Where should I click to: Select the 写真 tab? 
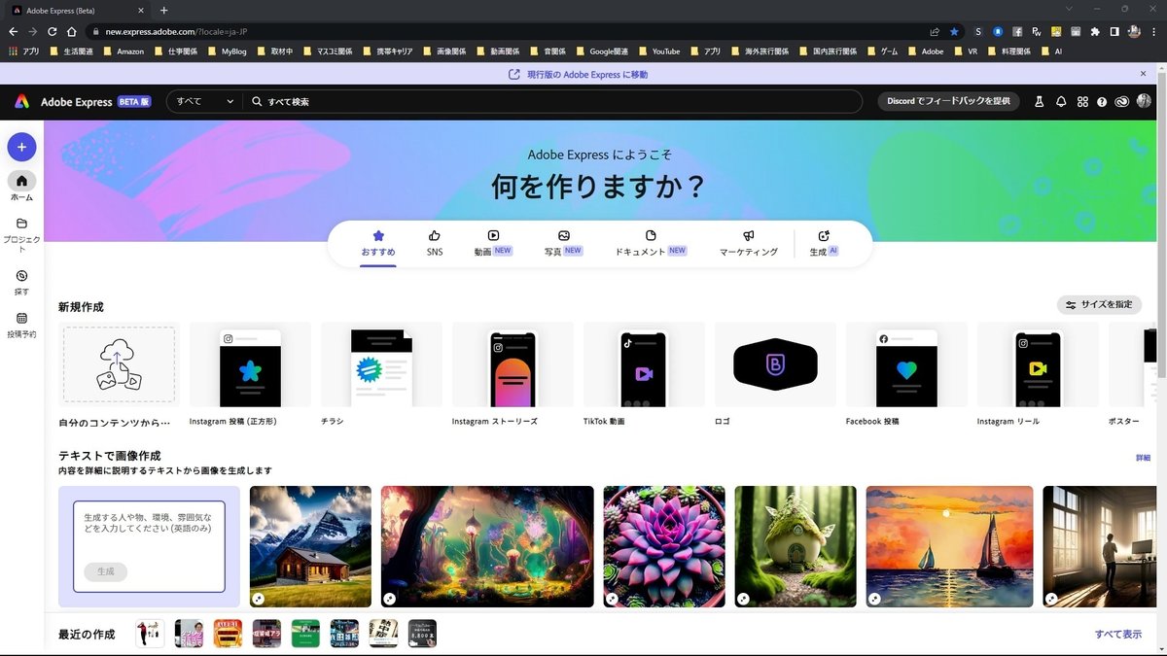pos(563,243)
